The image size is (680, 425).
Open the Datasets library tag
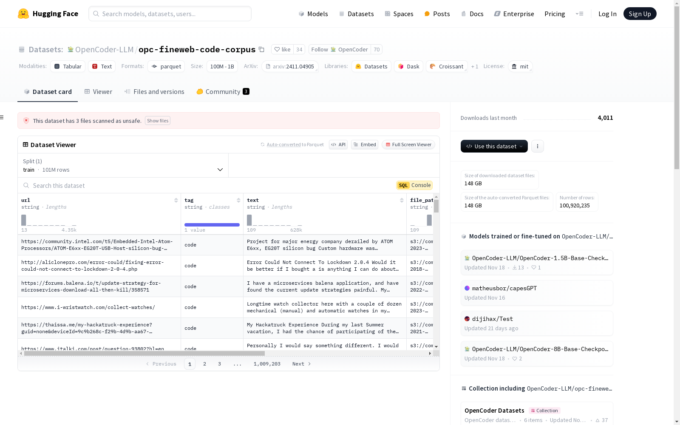click(x=371, y=66)
